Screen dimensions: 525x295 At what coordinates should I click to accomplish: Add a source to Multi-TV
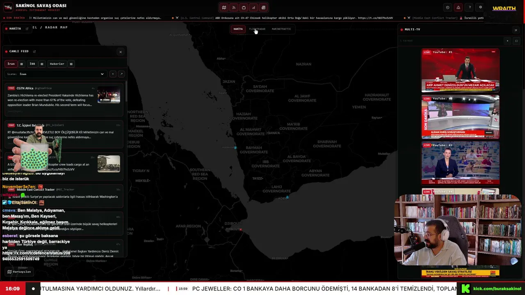point(507,41)
